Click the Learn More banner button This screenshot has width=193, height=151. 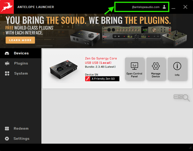coord(20,40)
